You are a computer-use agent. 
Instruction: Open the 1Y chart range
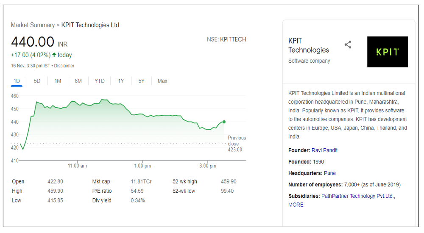pyautogui.click(x=121, y=81)
